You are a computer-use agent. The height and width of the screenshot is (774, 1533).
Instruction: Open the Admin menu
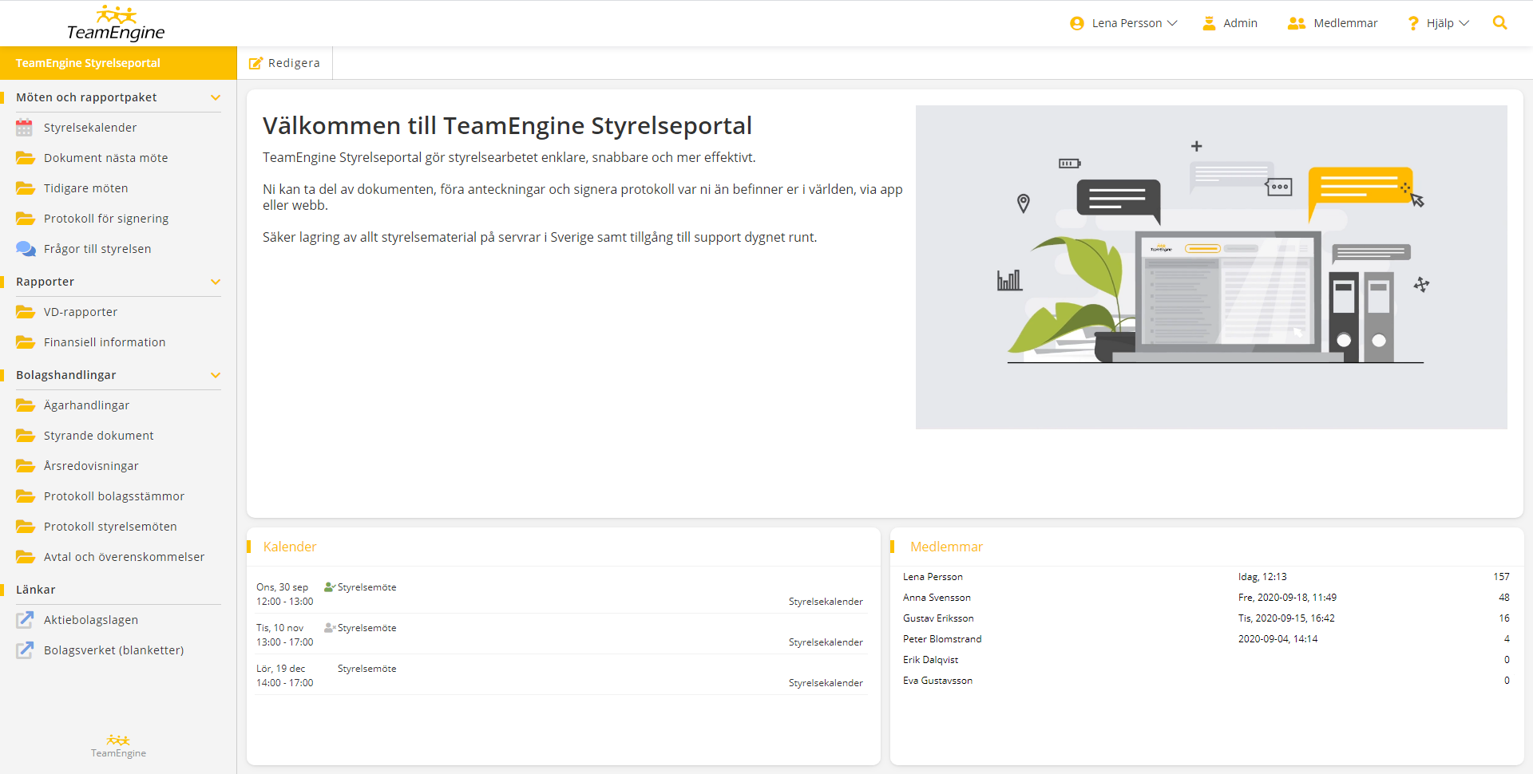[x=1230, y=23]
